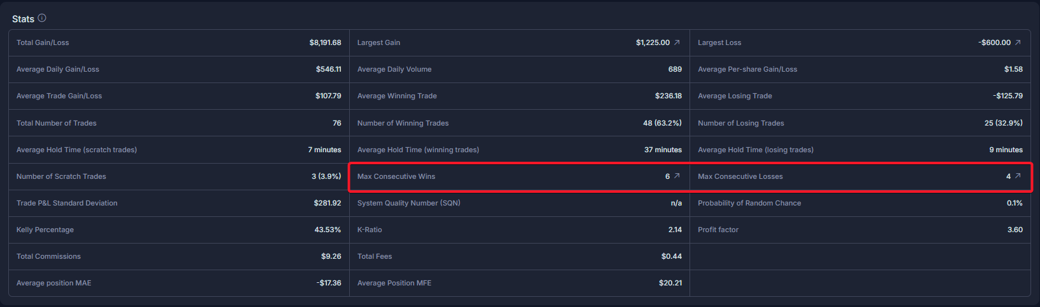Open the Largest Gain trade arrow icon

click(677, 42)
